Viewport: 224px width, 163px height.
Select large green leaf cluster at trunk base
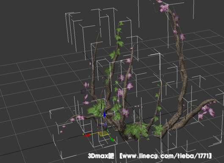click(x=135, y=130)
